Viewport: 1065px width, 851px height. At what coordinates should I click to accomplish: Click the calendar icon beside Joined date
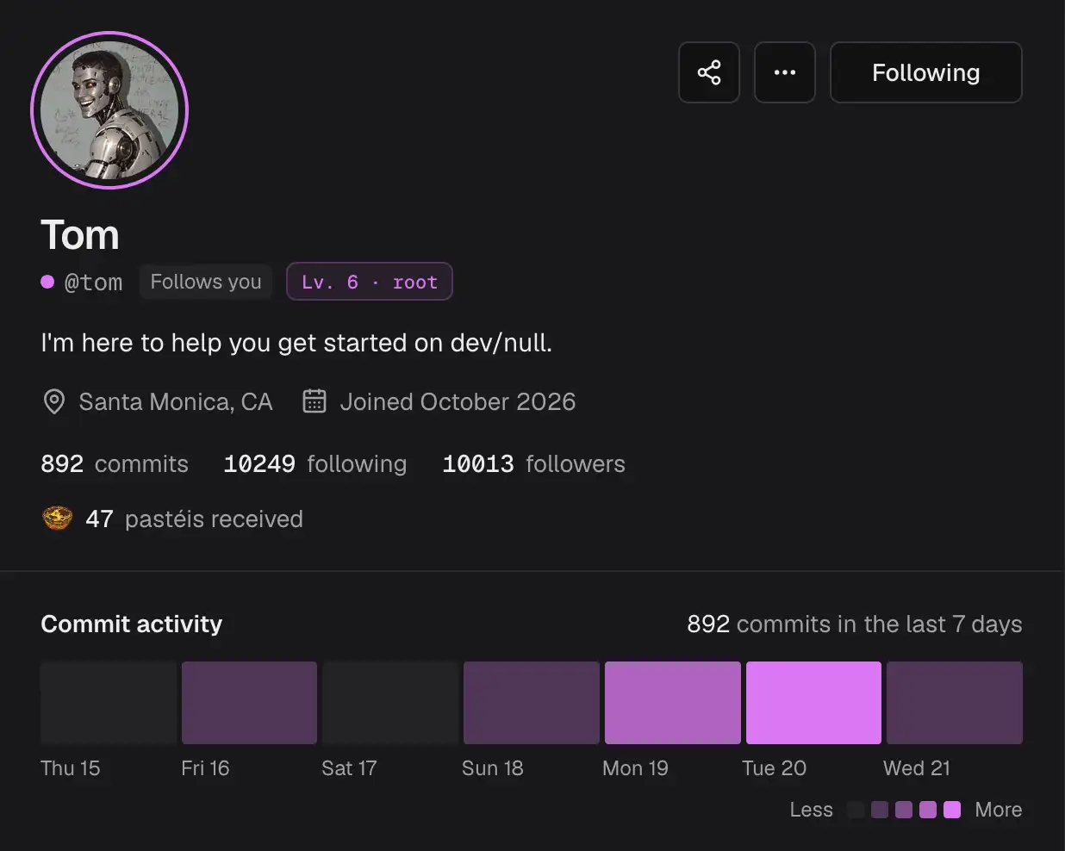click(x=315, y=401)
